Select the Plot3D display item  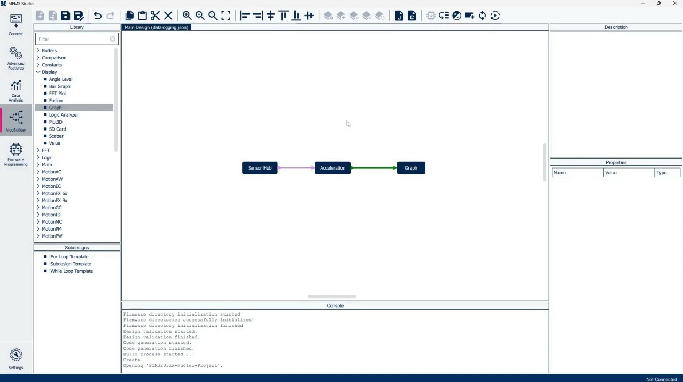point(56,122)
